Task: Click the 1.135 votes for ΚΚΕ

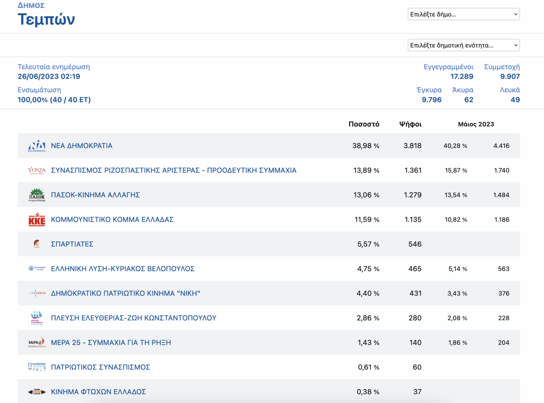Action: click(413, 220)
